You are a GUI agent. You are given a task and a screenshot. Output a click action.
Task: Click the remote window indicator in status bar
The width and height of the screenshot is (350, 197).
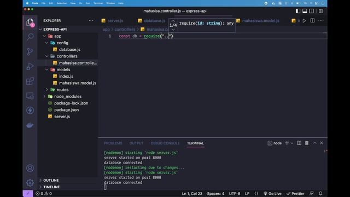click(x=28, y=193)
